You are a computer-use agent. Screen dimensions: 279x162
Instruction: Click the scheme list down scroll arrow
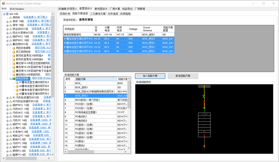pos(129,148)
